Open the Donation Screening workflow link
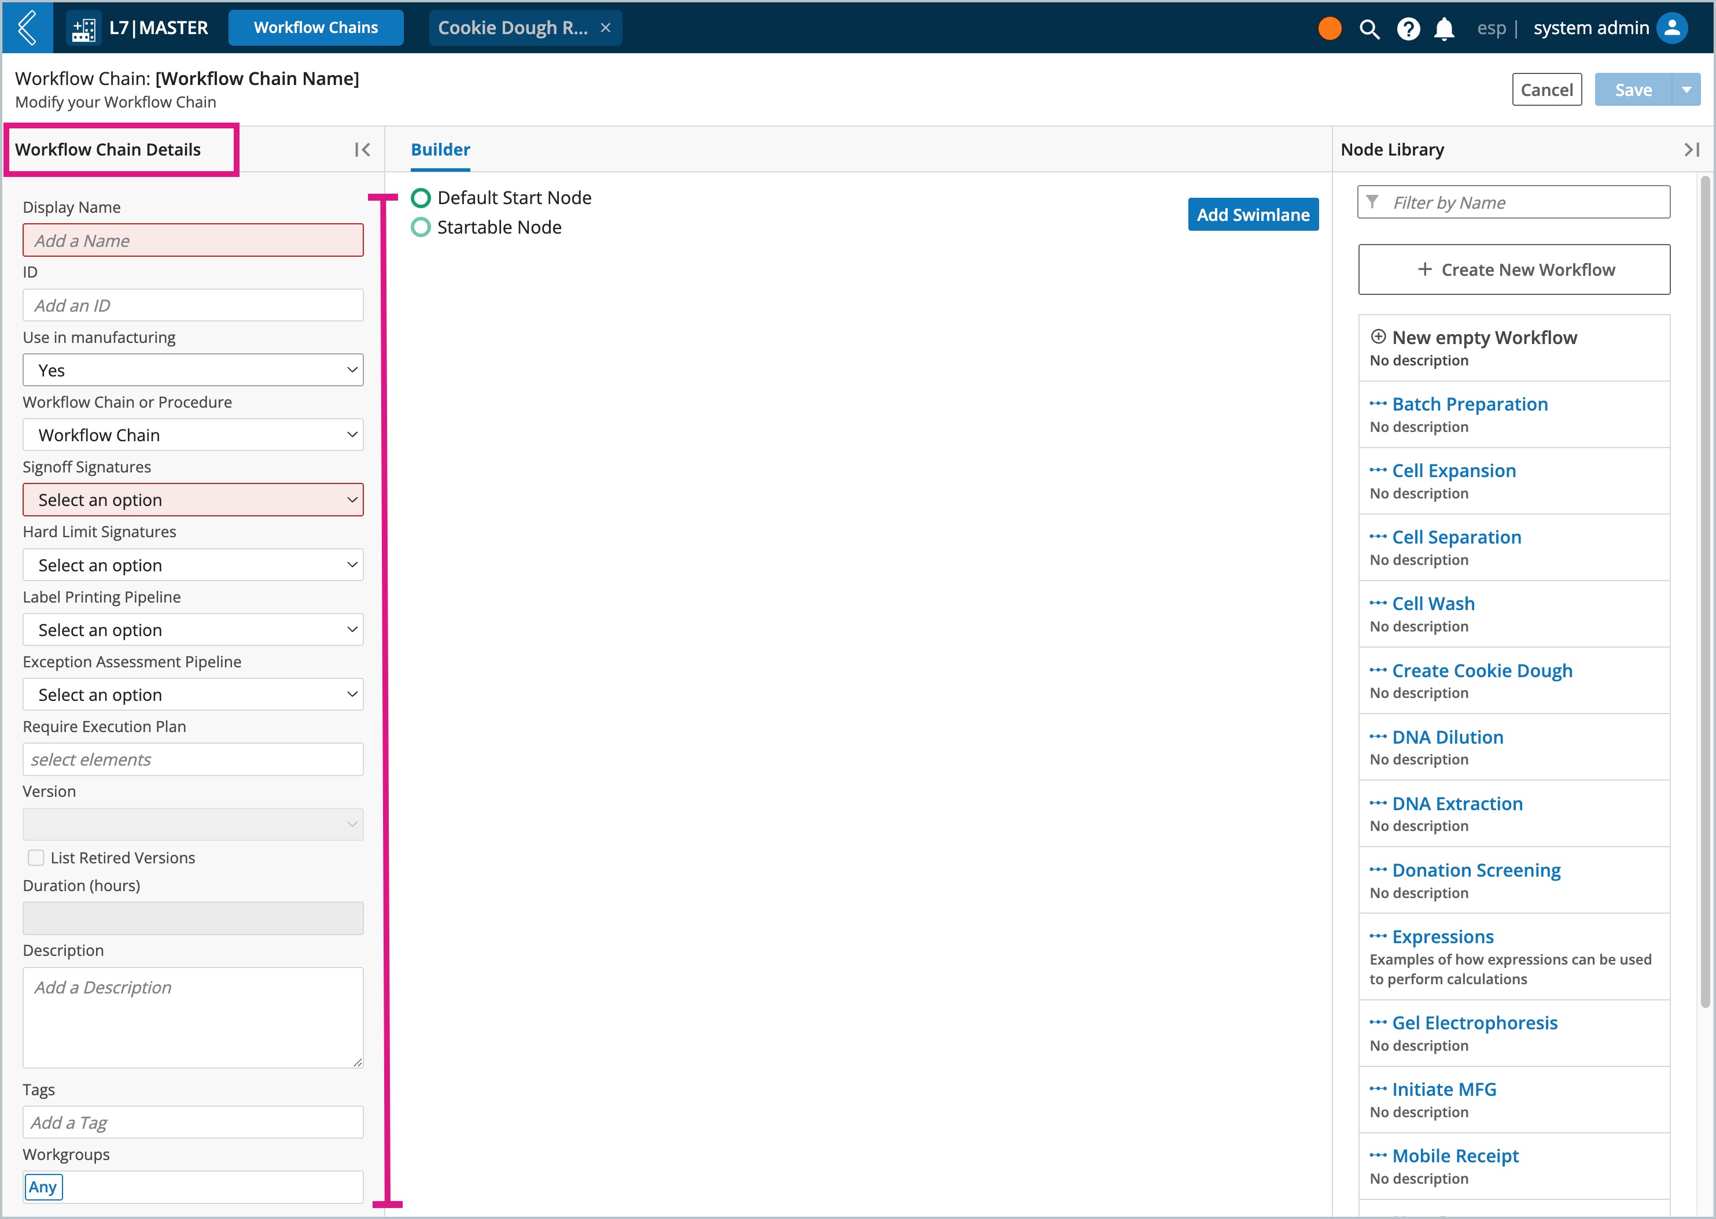This screenshot has width=1716, height=1219. [1476, 870]
